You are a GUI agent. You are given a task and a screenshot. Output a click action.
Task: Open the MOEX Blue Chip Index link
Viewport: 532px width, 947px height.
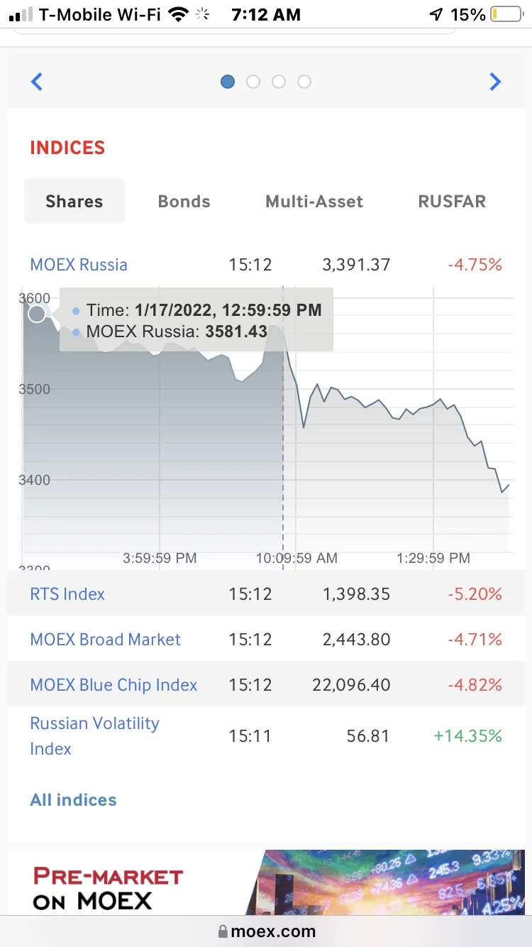pos(113,685)
